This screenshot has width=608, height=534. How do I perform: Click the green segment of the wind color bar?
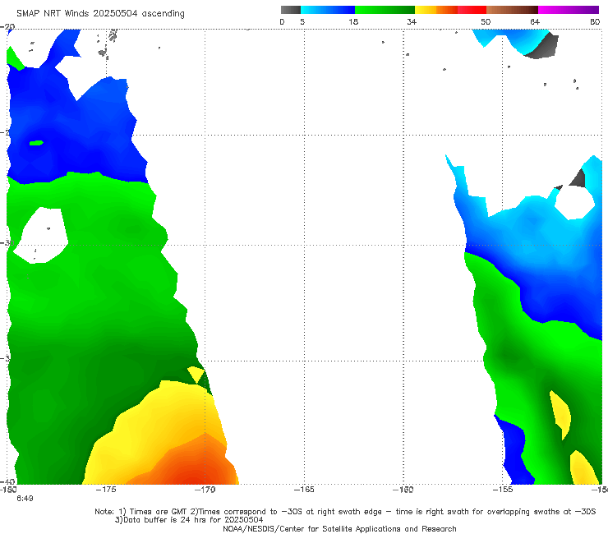point(385,10)
